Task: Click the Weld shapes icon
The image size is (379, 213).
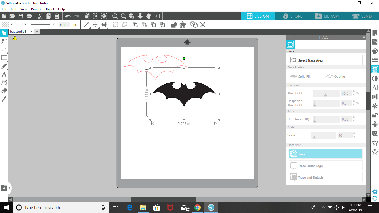Action: 174,25
